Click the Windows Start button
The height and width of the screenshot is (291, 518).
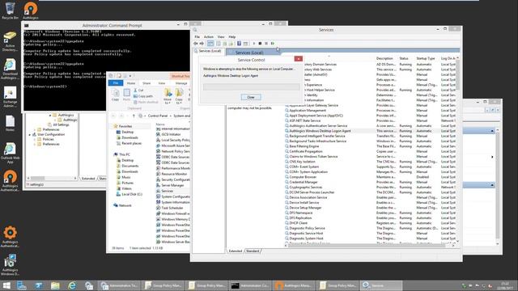6,285
